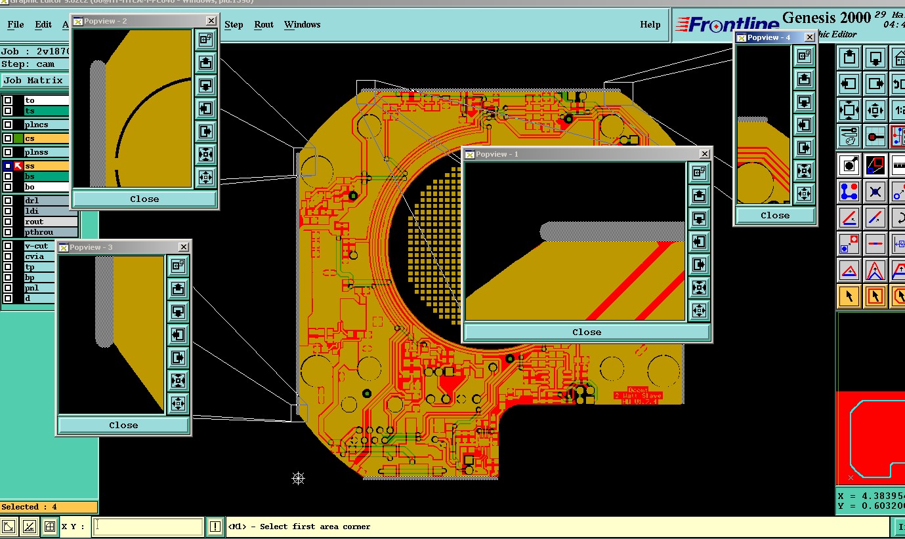This screenshot has height=539, width=905.
Task: Click Close button in Popview - 1
Action: (587, 332)
